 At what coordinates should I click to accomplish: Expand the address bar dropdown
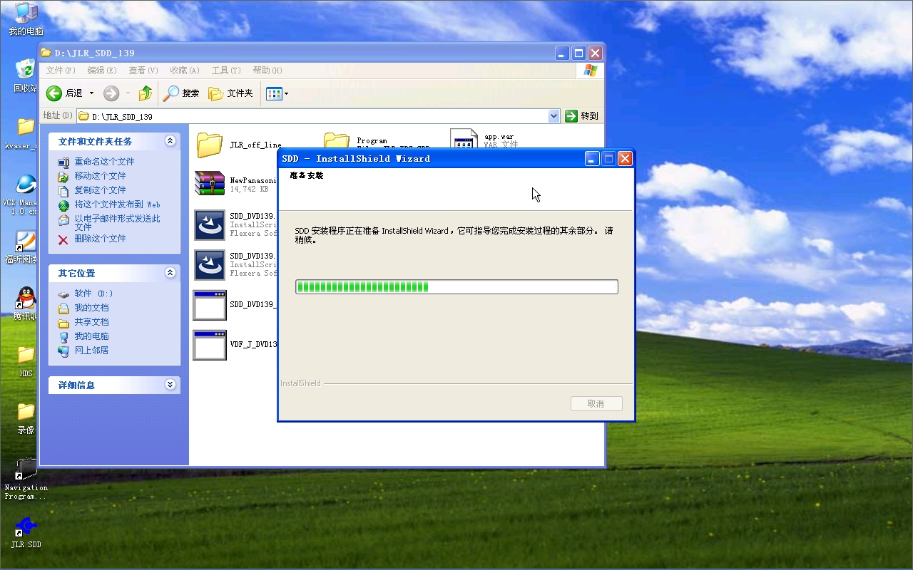pos(554,116)
